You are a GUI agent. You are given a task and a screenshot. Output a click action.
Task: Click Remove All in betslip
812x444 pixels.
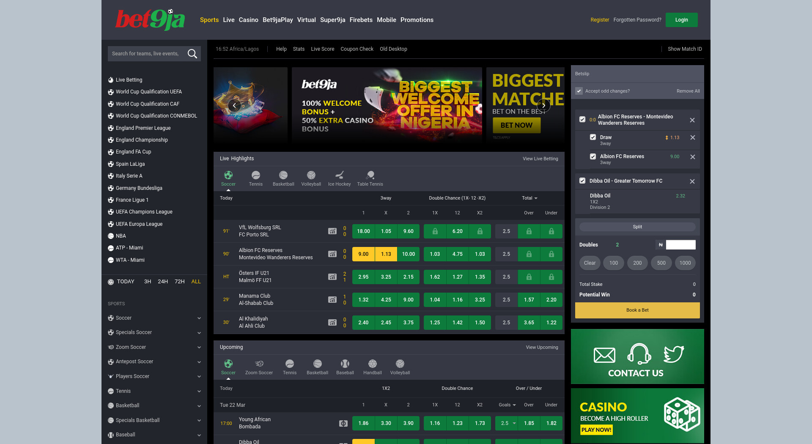[x=688, y=91]
